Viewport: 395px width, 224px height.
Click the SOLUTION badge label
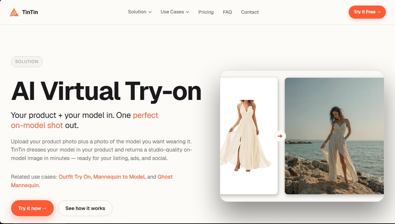click(27, 62)
